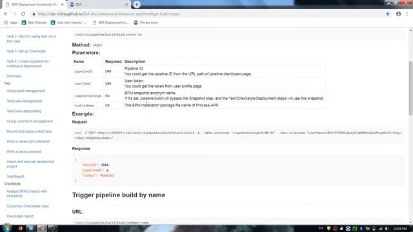Open Chrome from the taskbar
The image size is (413, 232).
pyautogui.click(x=41, y=228)
